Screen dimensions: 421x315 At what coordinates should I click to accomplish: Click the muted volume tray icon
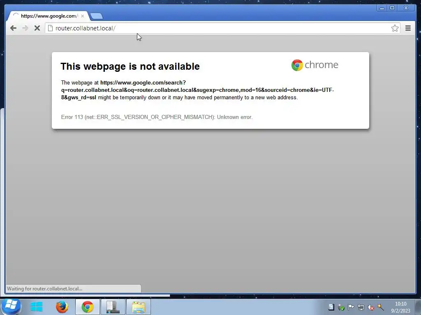pyautogui.click(x=371, y=307)
